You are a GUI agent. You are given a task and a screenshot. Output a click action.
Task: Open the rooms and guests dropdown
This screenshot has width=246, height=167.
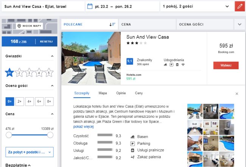(x=195, y=6)
